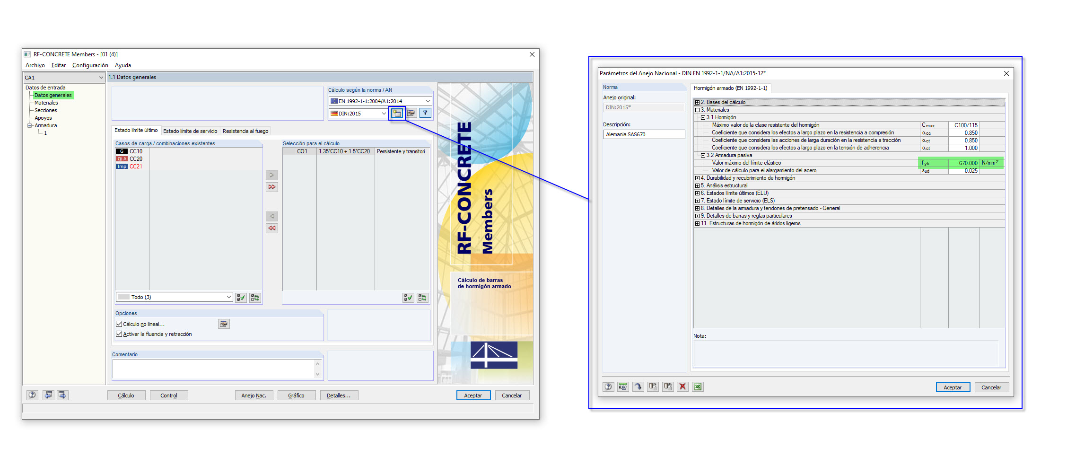Click the Gráfico button

click(x=297, y=396)
